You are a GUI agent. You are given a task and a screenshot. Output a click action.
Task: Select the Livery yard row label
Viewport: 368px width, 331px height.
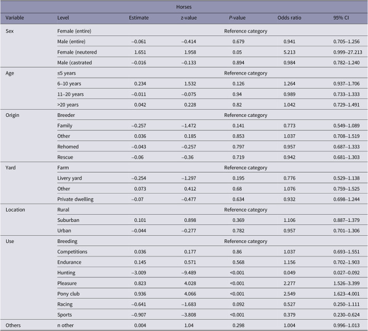pyautogui.click(x=70, y=178)
